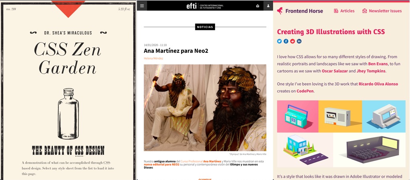Click the NOTICIAS section label
Viewport: 410px width, 180px height.
(205, 27)
